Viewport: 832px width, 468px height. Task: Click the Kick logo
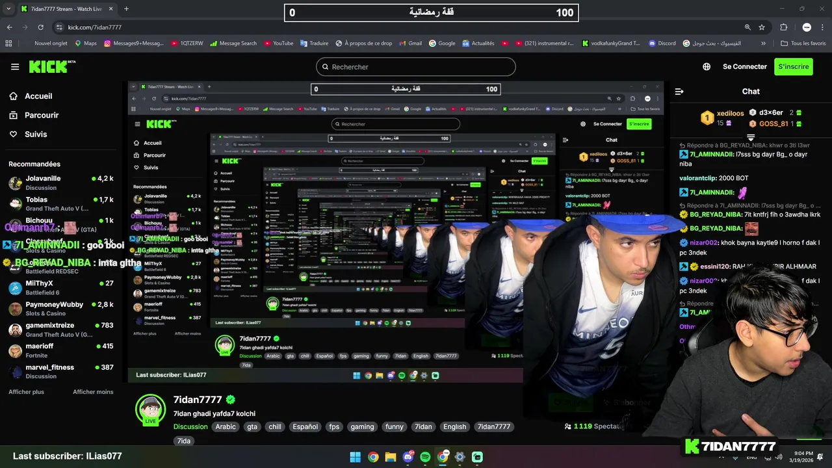(52, 66)
